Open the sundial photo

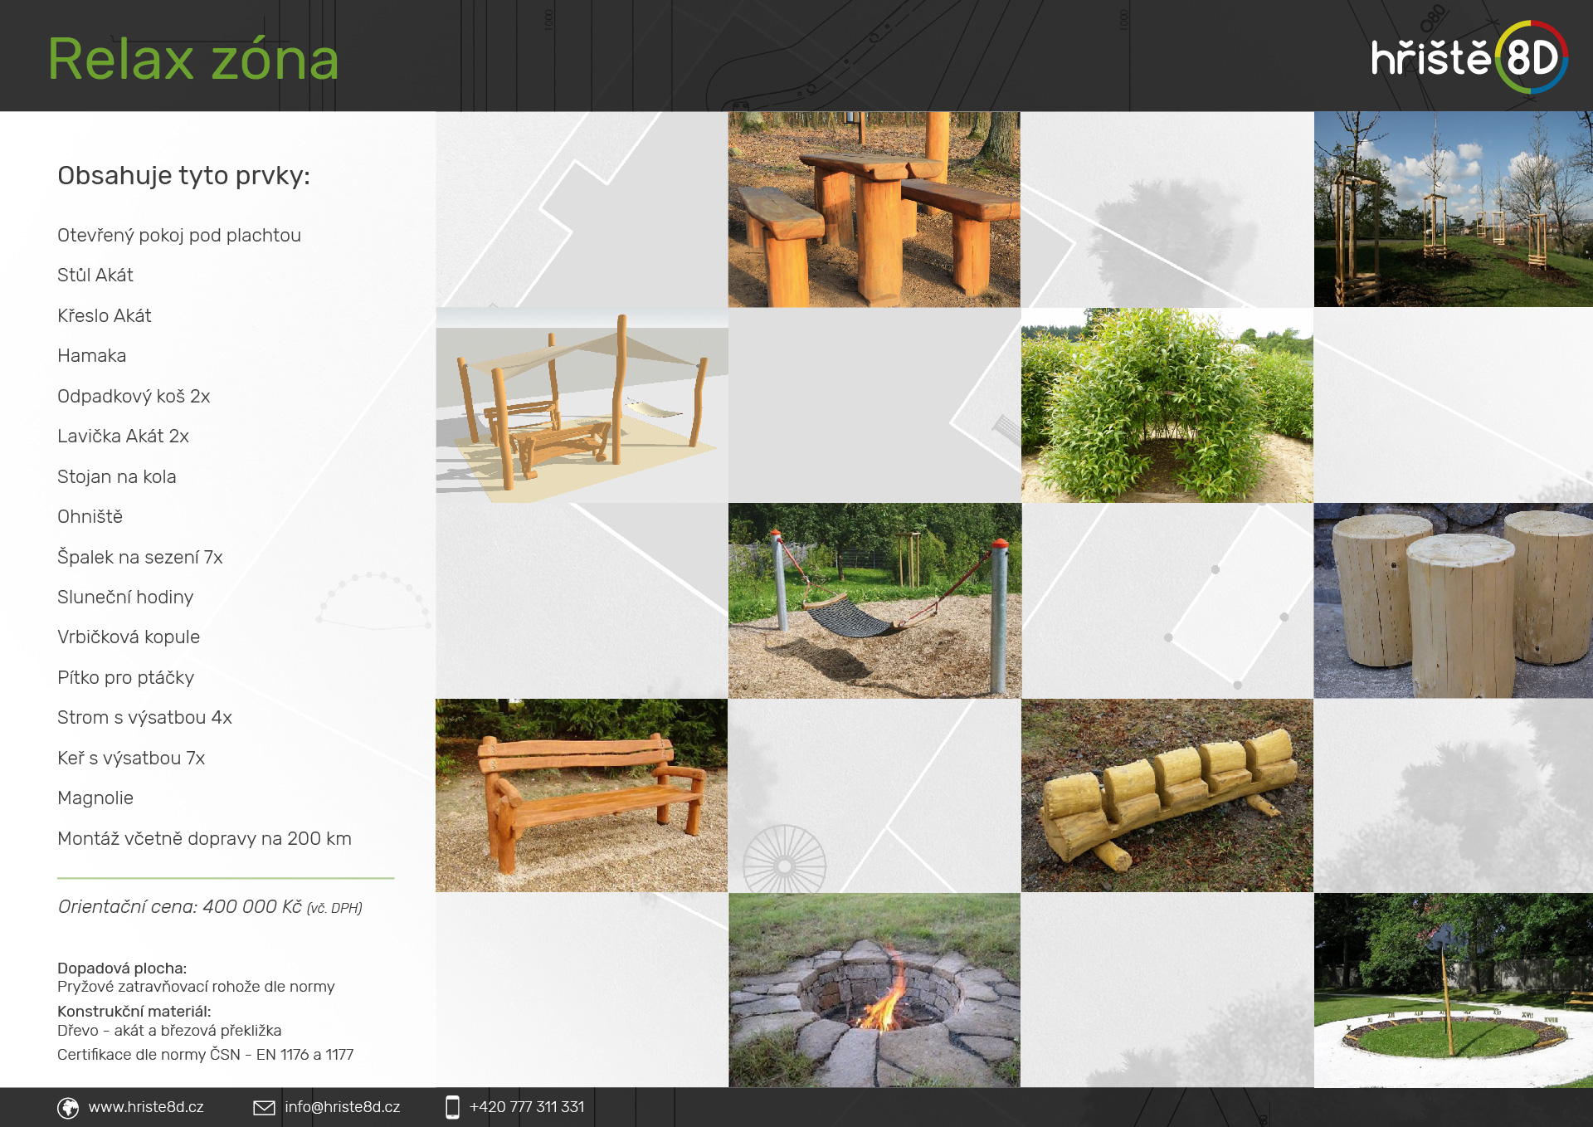click(1454, 990)
